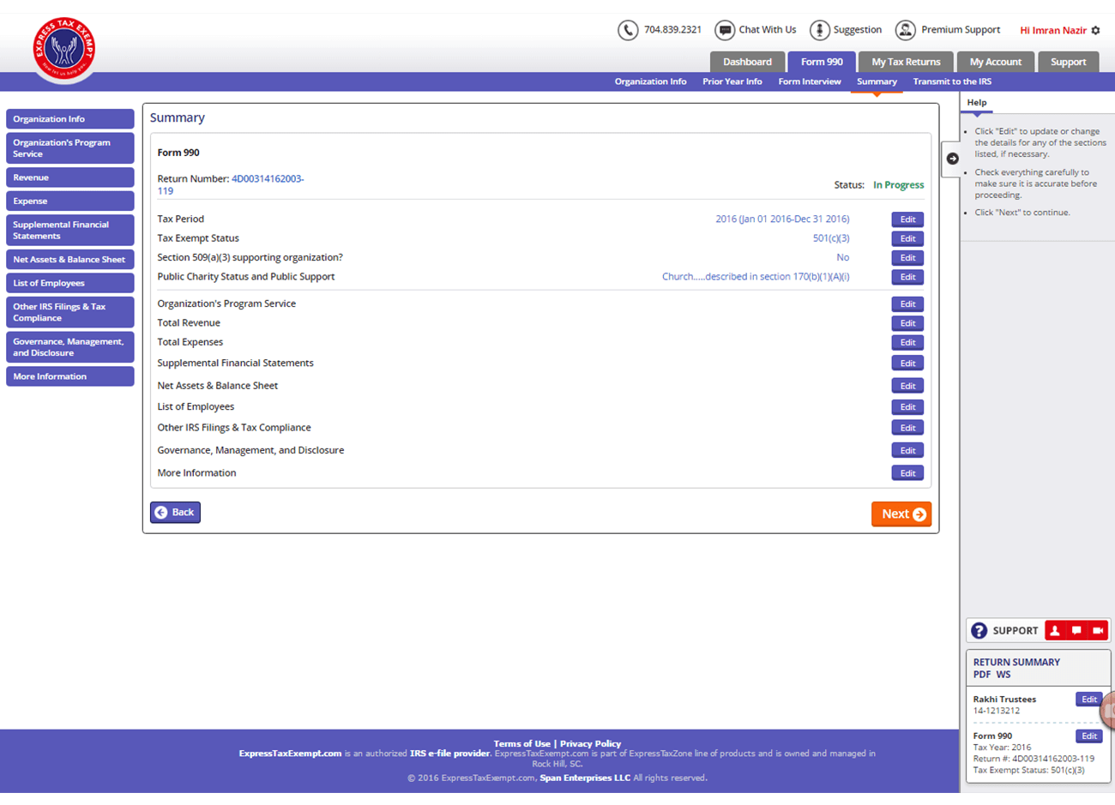1115x805 pixels.
Task: Click the red support person icon
Action: [1055, 631]
